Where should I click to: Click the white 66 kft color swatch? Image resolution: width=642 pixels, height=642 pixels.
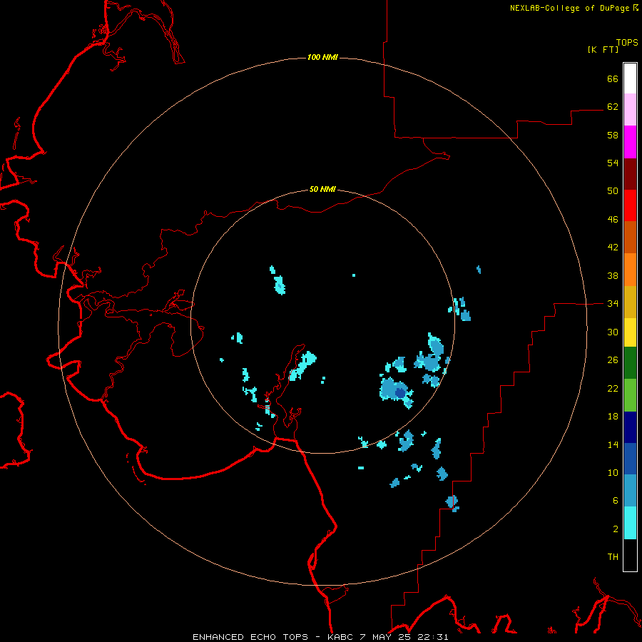tap(630, 78)
